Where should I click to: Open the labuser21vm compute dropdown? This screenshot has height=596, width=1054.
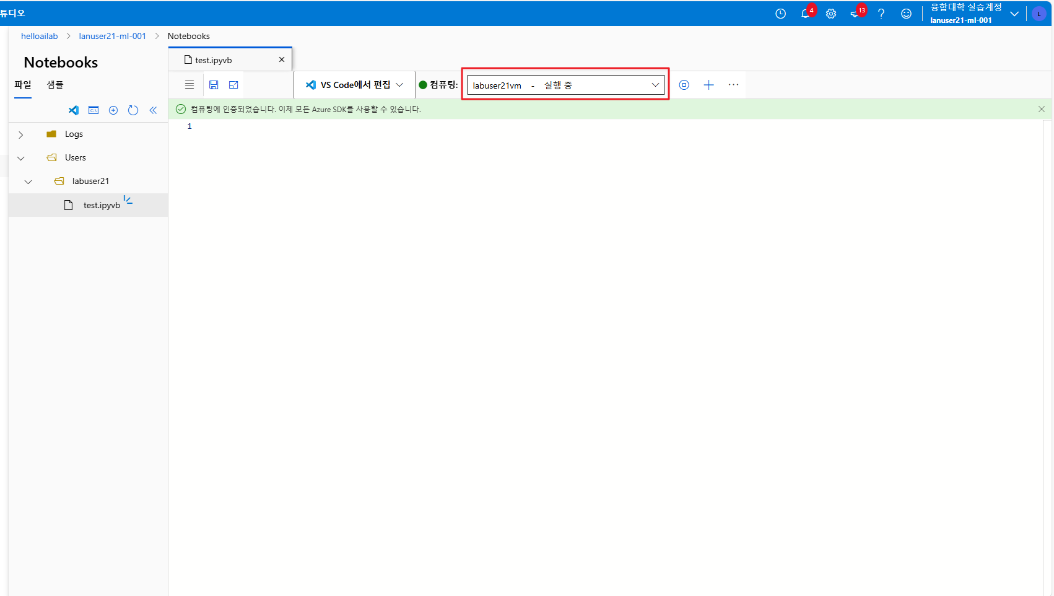coord(565,85)
